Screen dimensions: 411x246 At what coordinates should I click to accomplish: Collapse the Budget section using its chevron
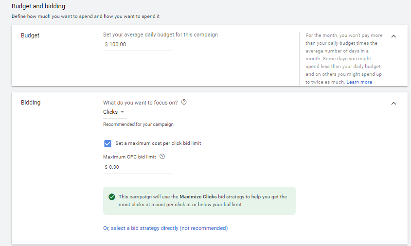(393, 36)
